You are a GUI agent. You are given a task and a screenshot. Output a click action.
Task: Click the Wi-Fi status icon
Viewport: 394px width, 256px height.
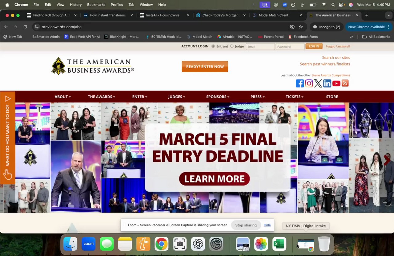click(324, 5)
